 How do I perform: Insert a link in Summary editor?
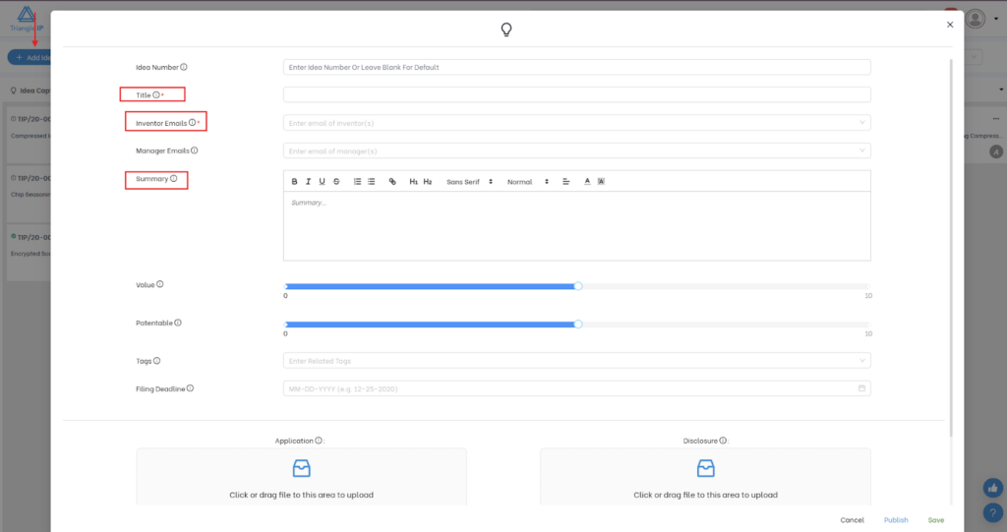[392, 182]
